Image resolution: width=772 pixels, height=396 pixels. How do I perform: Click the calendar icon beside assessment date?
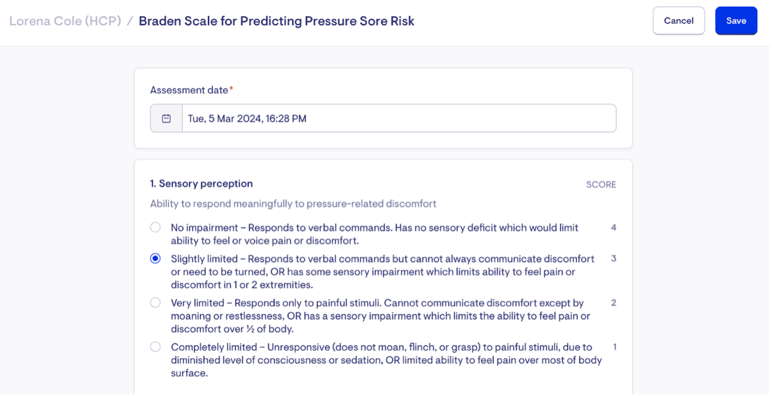166,119
